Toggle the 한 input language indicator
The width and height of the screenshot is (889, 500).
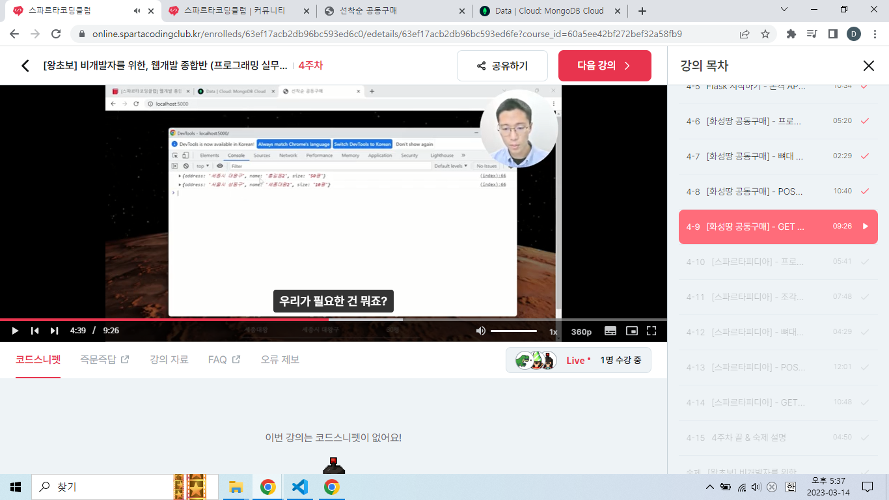point(791,487)
